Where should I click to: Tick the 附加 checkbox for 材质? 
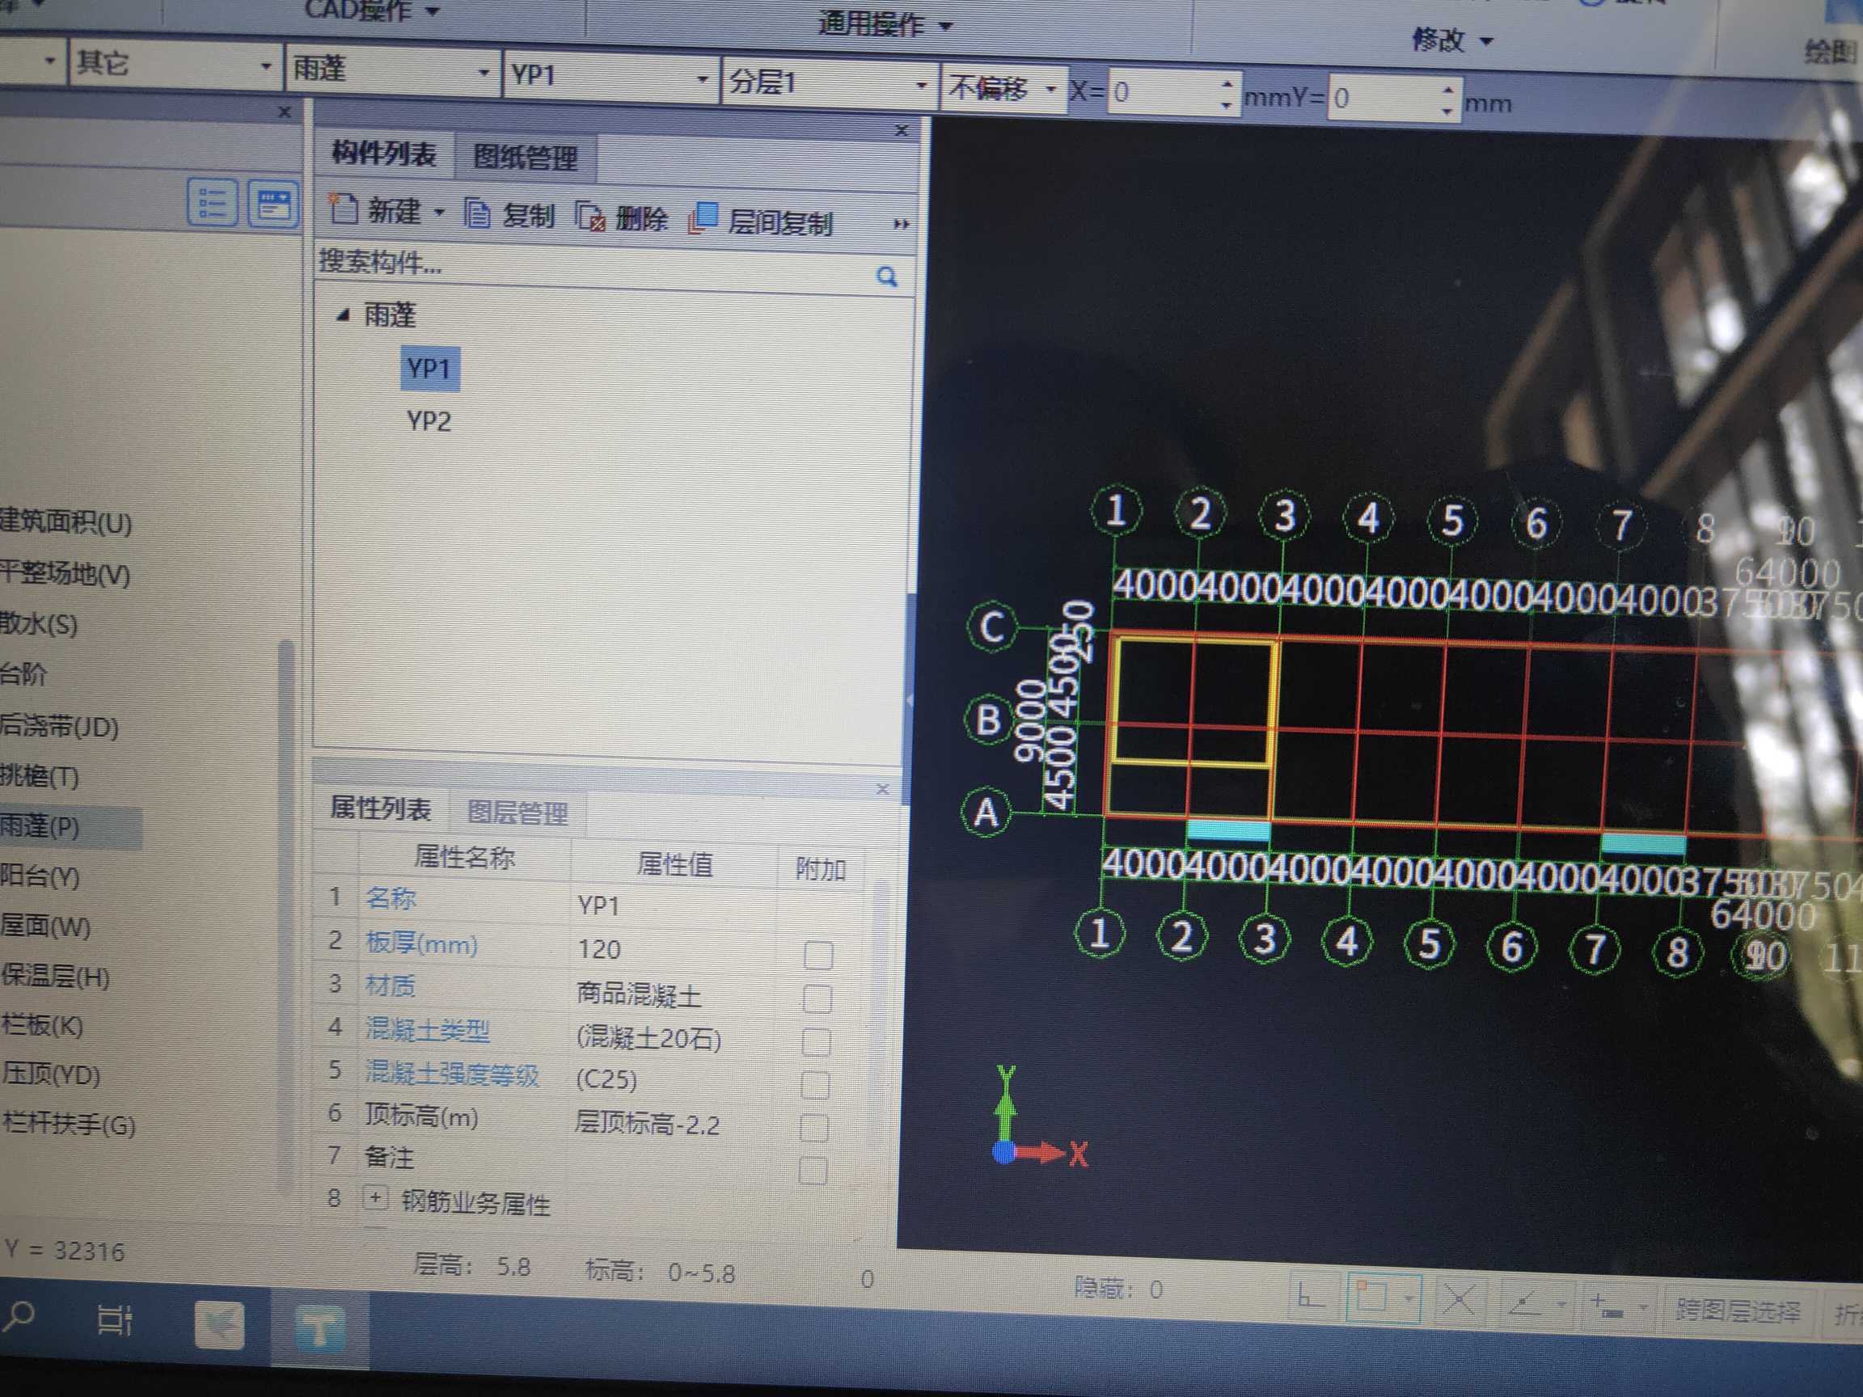(817, 998)
